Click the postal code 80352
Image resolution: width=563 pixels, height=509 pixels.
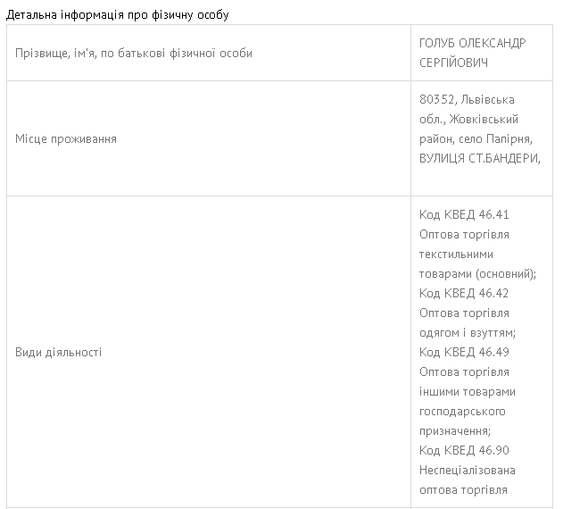(436, 100)
